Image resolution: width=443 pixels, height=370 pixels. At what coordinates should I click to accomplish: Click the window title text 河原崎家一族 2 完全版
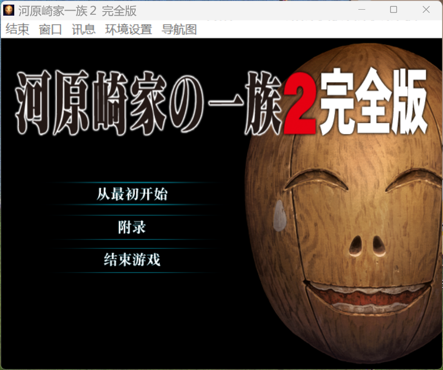77,11
